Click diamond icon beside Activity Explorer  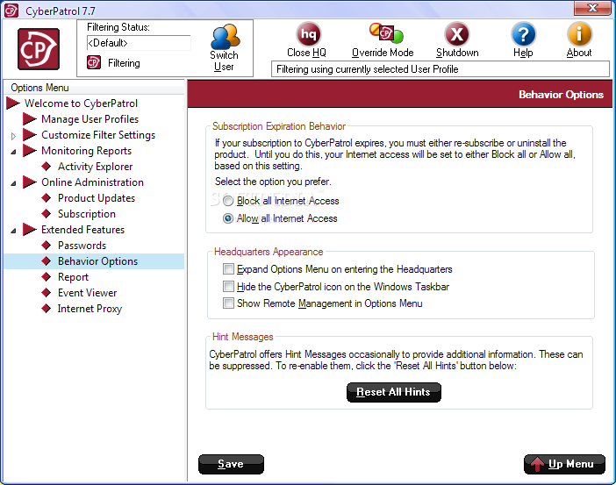point(47,167)
